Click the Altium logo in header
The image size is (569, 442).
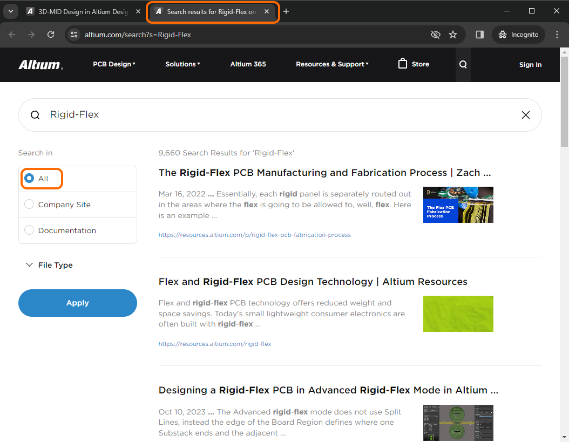[x=40, y=65]
